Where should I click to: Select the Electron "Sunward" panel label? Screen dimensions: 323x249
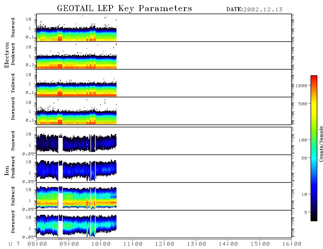13,28
